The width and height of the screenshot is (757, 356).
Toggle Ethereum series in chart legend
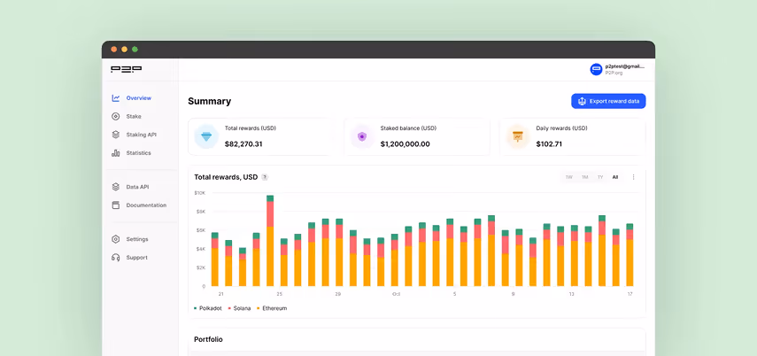click(272, 308)
